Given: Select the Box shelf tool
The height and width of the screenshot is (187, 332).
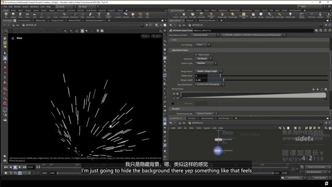Looking at the screenshot, I should [6, 15].
